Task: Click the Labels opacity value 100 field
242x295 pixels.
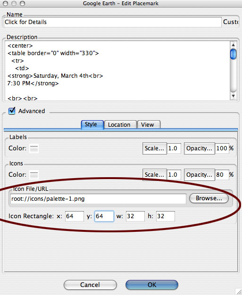Action: (x=222, y=148)
